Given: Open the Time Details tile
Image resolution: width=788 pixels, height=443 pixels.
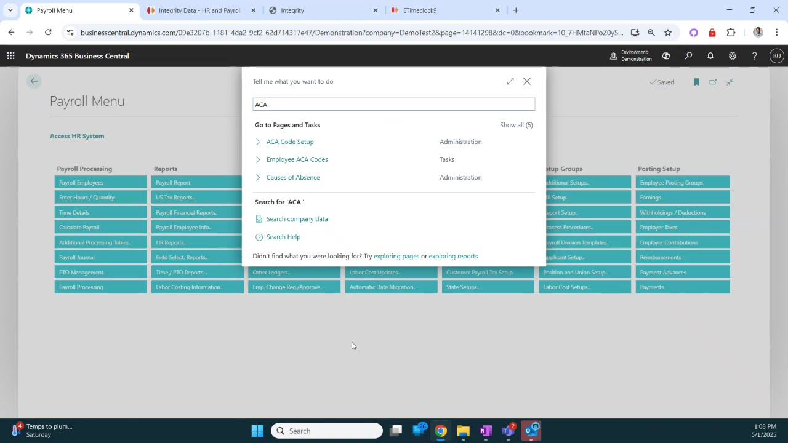Looking at the screenshot, I should (x=101, y=212).
